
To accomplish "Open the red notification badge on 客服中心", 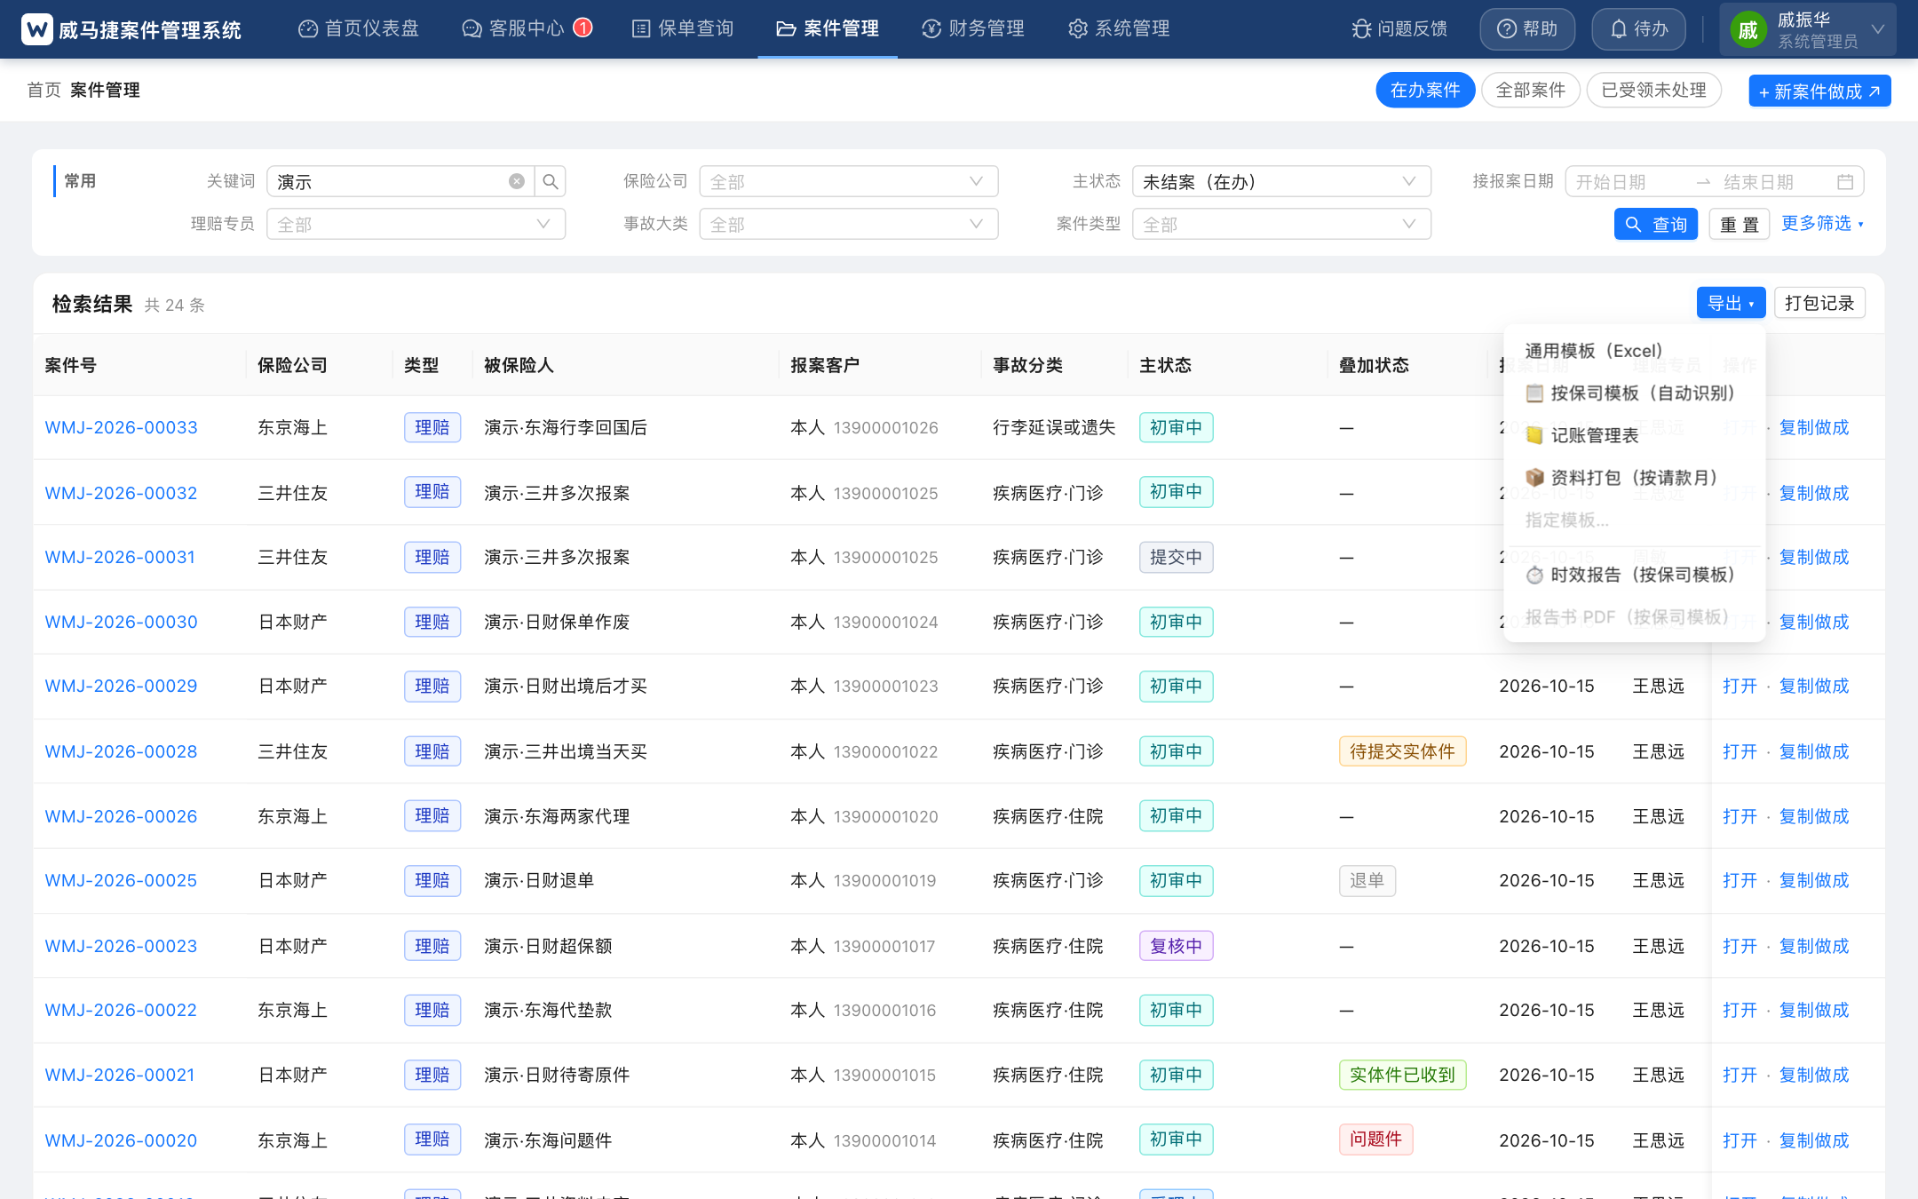I will click(x=583, y=28).
